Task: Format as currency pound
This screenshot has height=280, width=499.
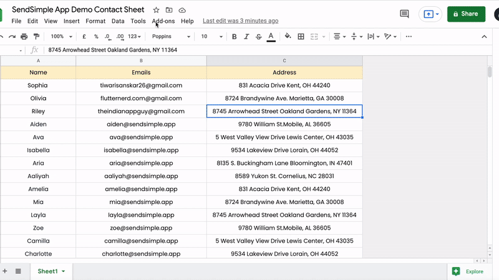Action: tap(84, 37)
